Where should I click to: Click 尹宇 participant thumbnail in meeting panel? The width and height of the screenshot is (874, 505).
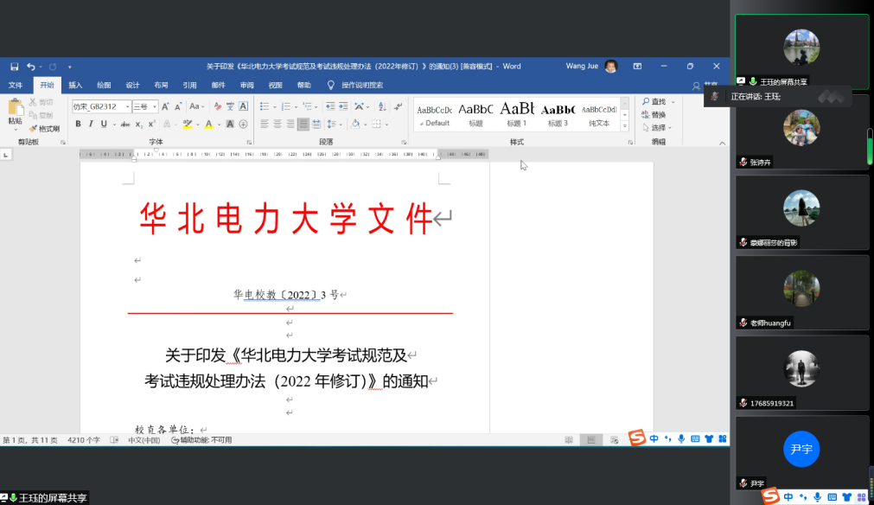[x=801, y=451]
